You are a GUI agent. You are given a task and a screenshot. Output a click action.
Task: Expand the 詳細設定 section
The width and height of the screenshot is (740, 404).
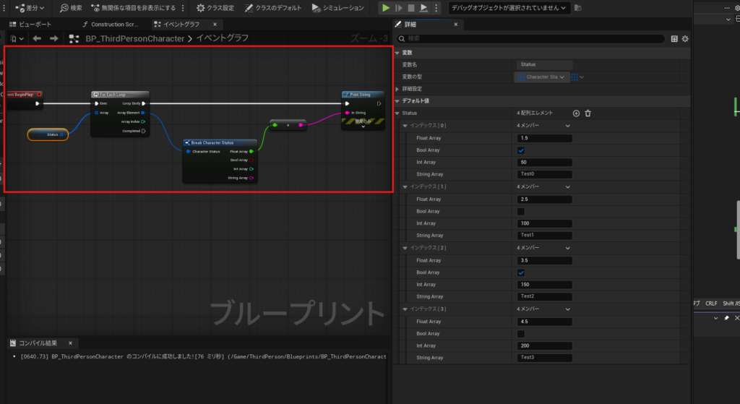(x=398, y=89)
